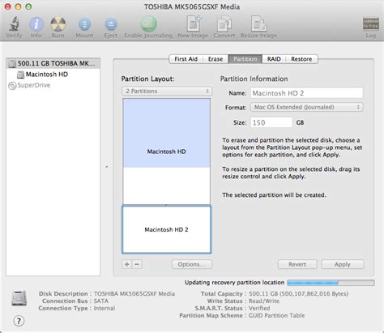Click the window title TOSHIBA MK5065GSXF Media

click(x=192, y=6)
